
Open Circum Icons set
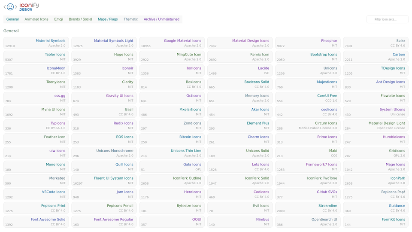(308, 125)
